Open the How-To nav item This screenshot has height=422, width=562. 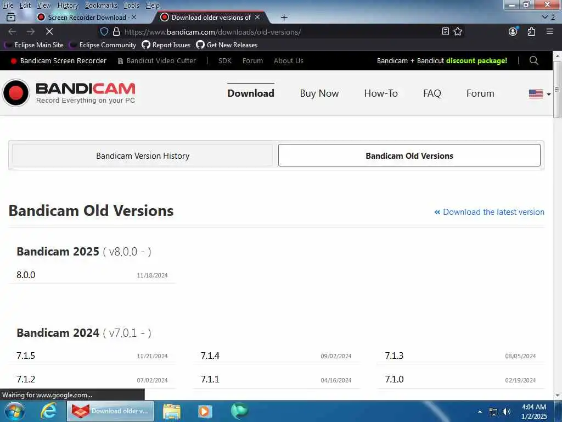click(x=381, y=93)
